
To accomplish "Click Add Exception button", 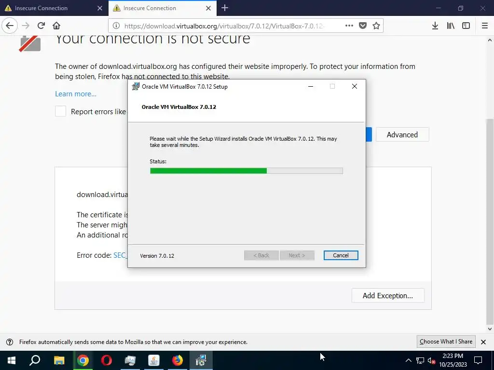I will coord(388,295).
